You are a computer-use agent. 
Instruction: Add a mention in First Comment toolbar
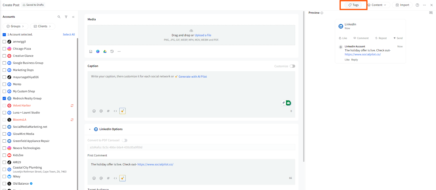click(101, 178)
